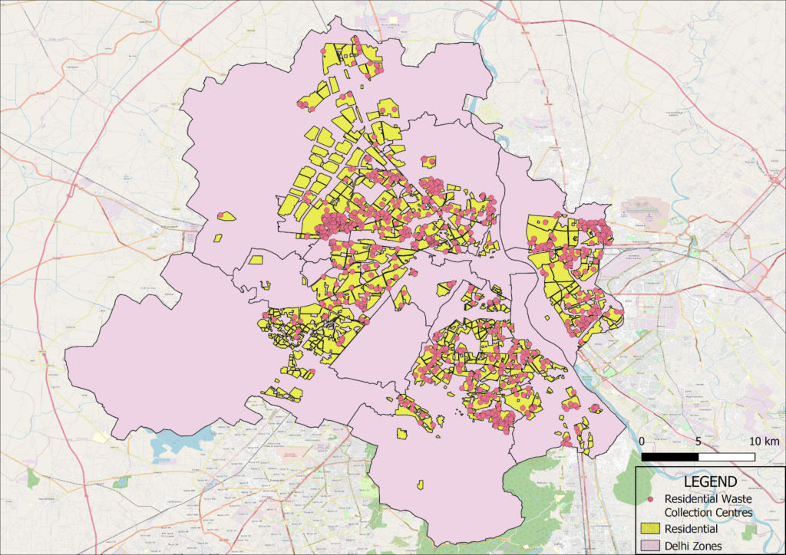Viewport: 786px width, 555px height.
Task: Click the pink dot symbol in the legend
Action: coord(650,500)
